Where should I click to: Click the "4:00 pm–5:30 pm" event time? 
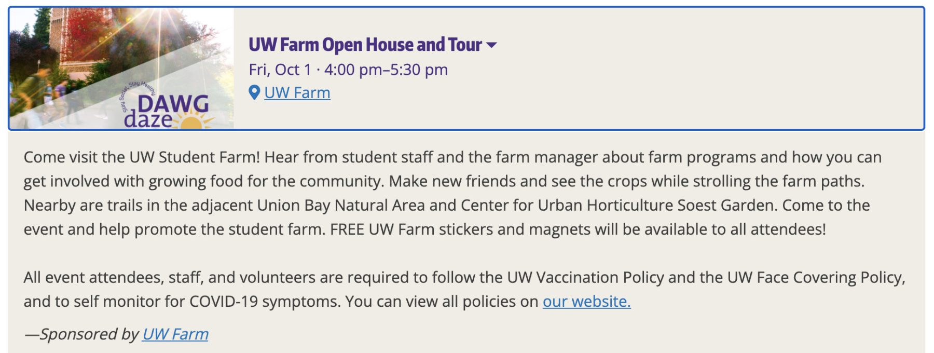click(386, 70)
